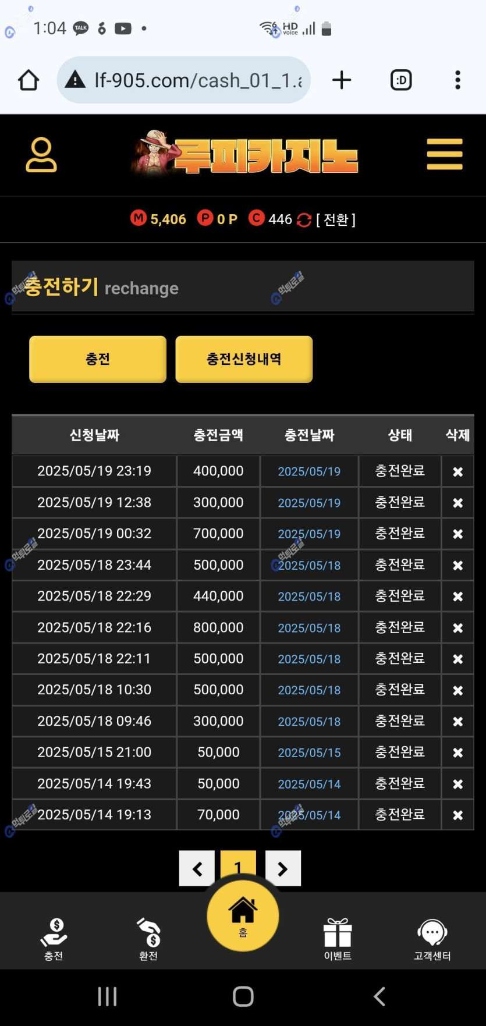Open the customer center chat icon
The height and width of the screenshot is (1026, 486).
pos(432,938)
